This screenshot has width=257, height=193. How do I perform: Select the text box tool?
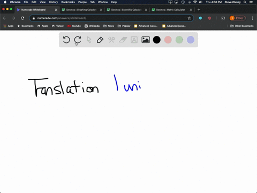(134, 40)
